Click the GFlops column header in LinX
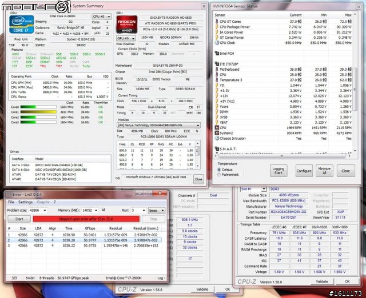Viewport: 366px width, 298px height. coord(90,228)
